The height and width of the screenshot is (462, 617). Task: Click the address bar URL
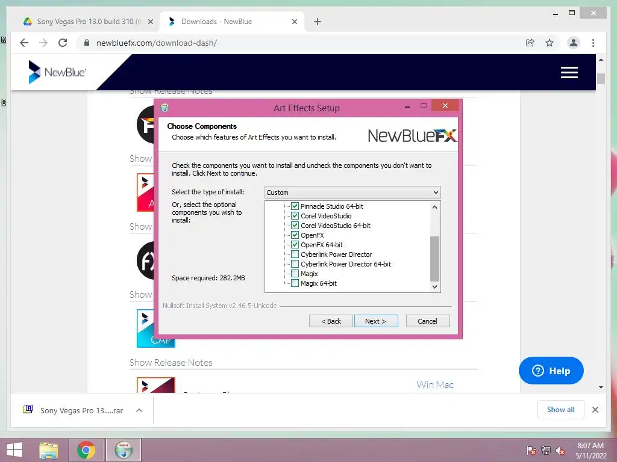point(157,43)
